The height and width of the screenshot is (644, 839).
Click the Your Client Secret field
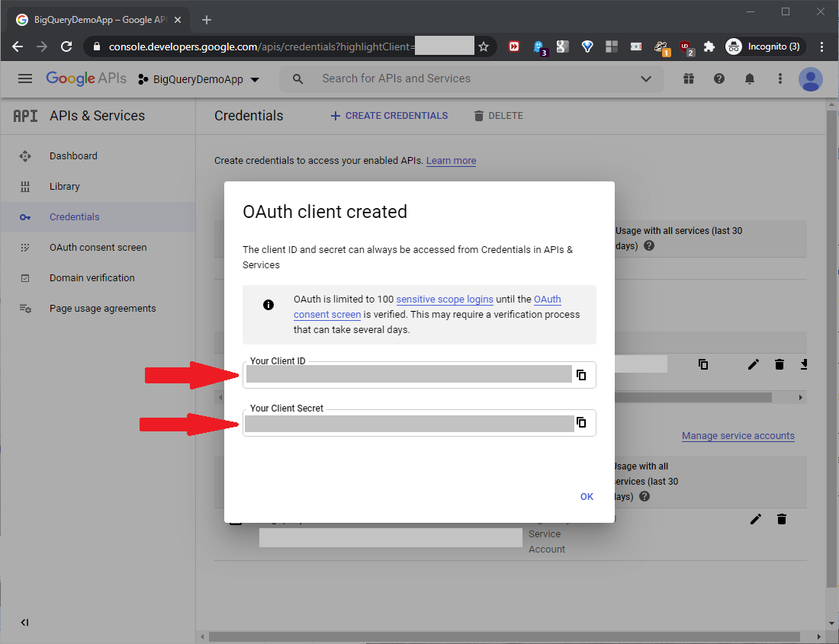(x=419, y=423)
